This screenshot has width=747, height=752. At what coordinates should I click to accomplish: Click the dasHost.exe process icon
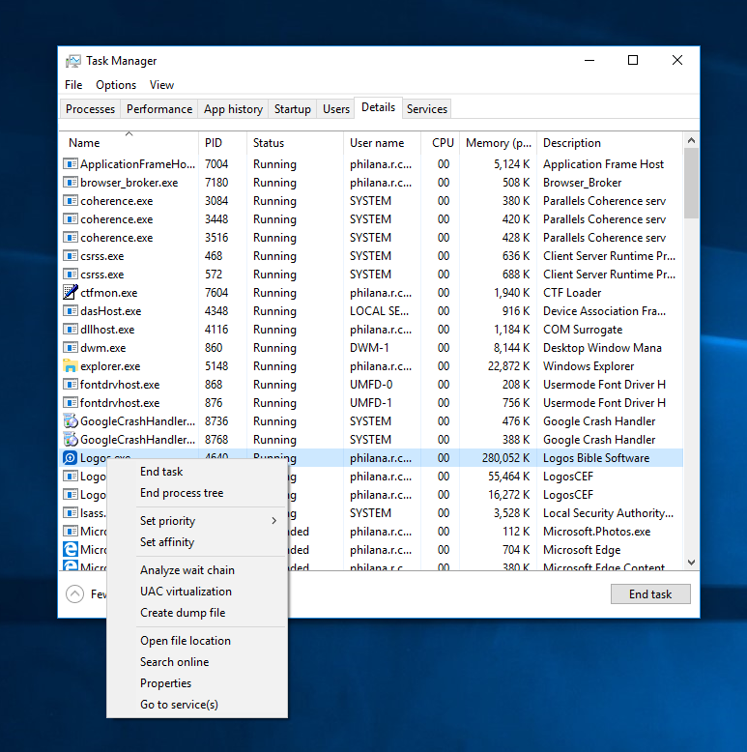(x=71, y=311)
